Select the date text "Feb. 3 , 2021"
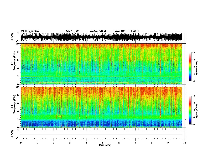Screen dimensions: 208x160 pos(73,31)
